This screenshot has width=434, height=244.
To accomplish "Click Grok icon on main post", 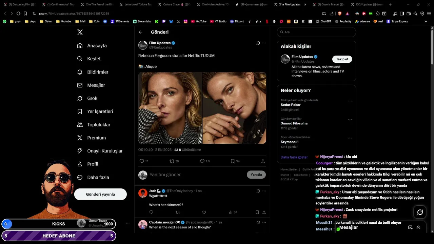I will pos(258,43).
